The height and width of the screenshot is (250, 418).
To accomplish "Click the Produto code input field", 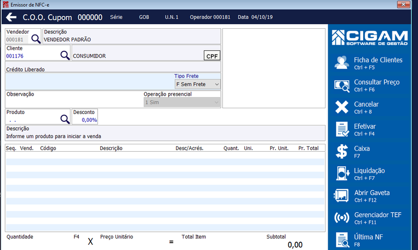I will [32, 120].
